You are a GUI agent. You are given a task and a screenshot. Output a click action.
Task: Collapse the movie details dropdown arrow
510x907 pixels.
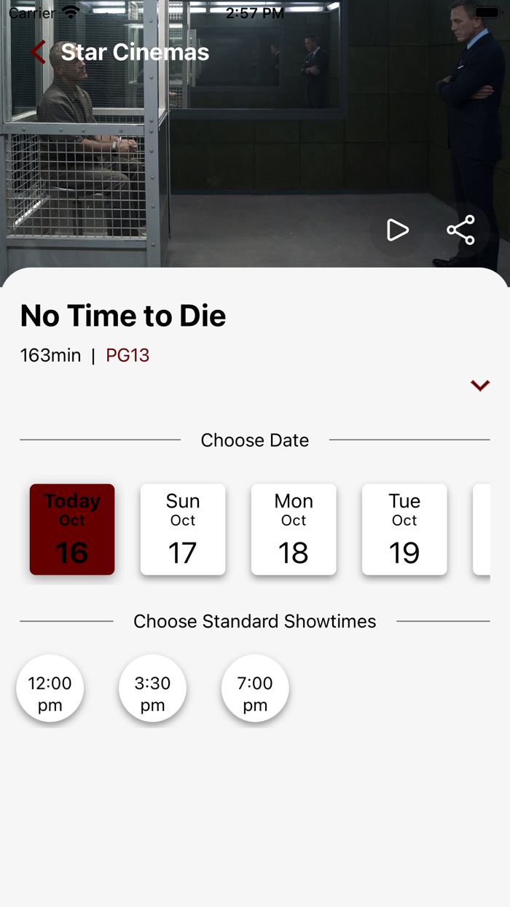click(480, 385)
